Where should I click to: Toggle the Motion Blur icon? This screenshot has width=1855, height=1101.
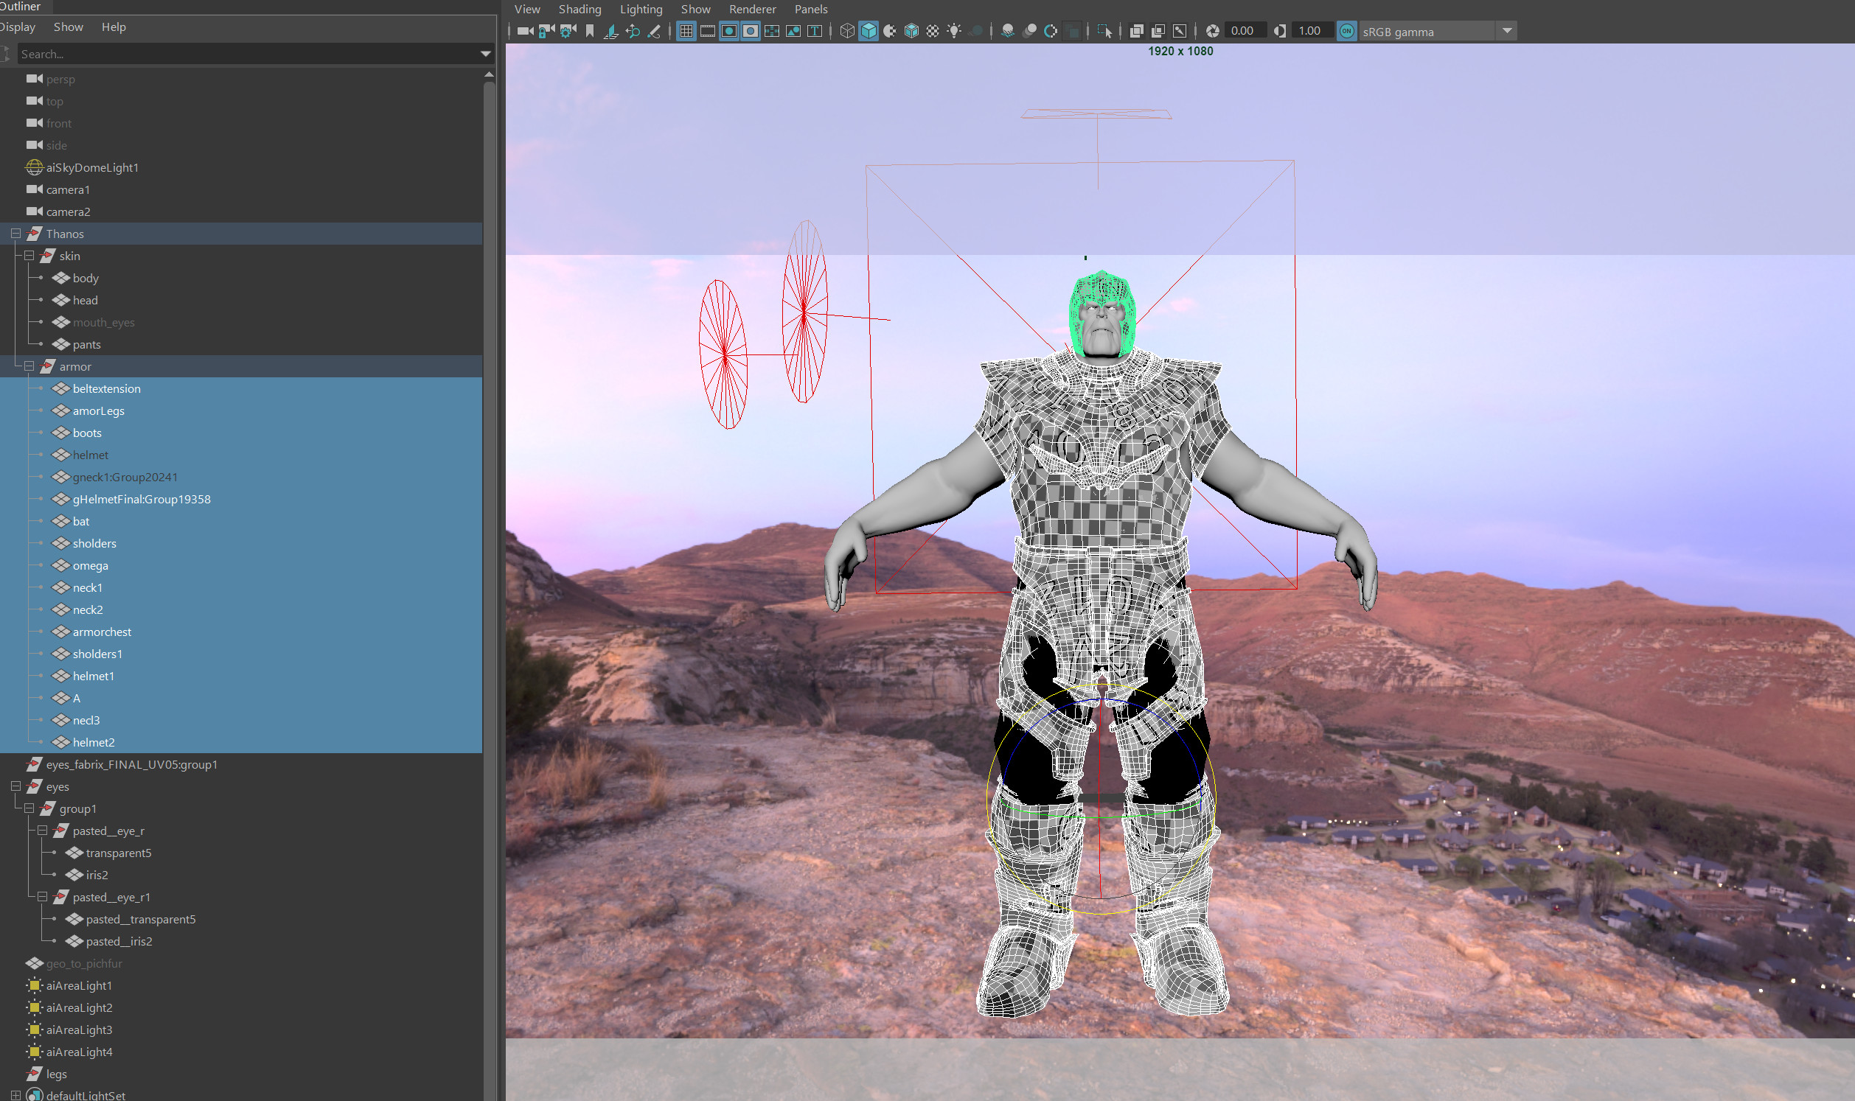click(x=1030, y=31)
